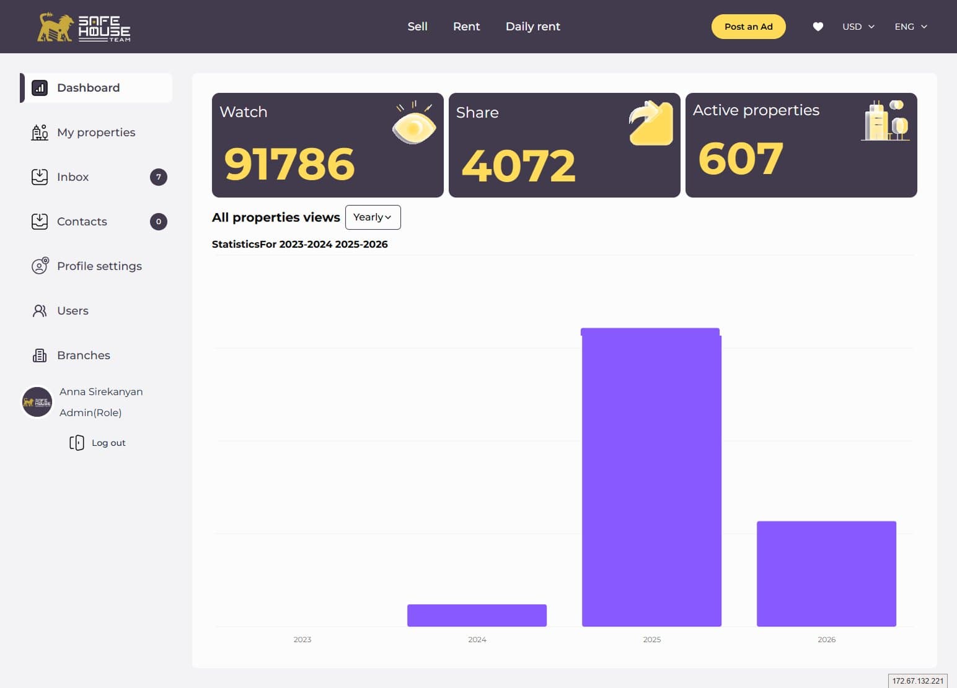Screen dimensions: 957x688
Task: Click the Active properties card title
Action: (x=756, y=110)
